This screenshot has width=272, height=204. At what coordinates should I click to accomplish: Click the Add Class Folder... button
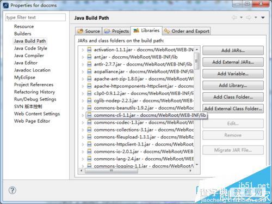pos(233,97)
